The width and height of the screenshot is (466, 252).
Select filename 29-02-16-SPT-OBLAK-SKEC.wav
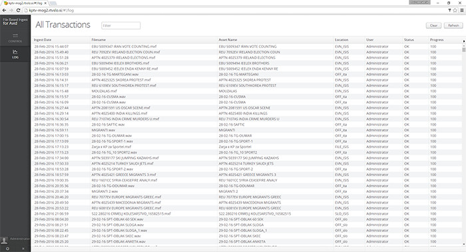pos(116,236)
